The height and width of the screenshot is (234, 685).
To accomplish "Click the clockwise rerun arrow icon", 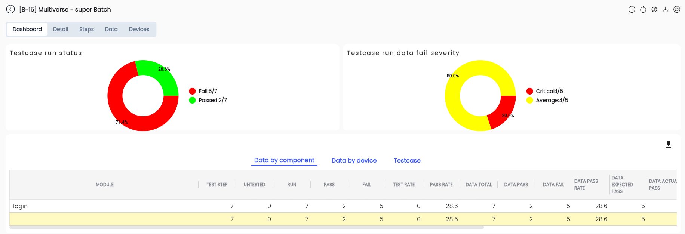I will click(x=643, y=10).
